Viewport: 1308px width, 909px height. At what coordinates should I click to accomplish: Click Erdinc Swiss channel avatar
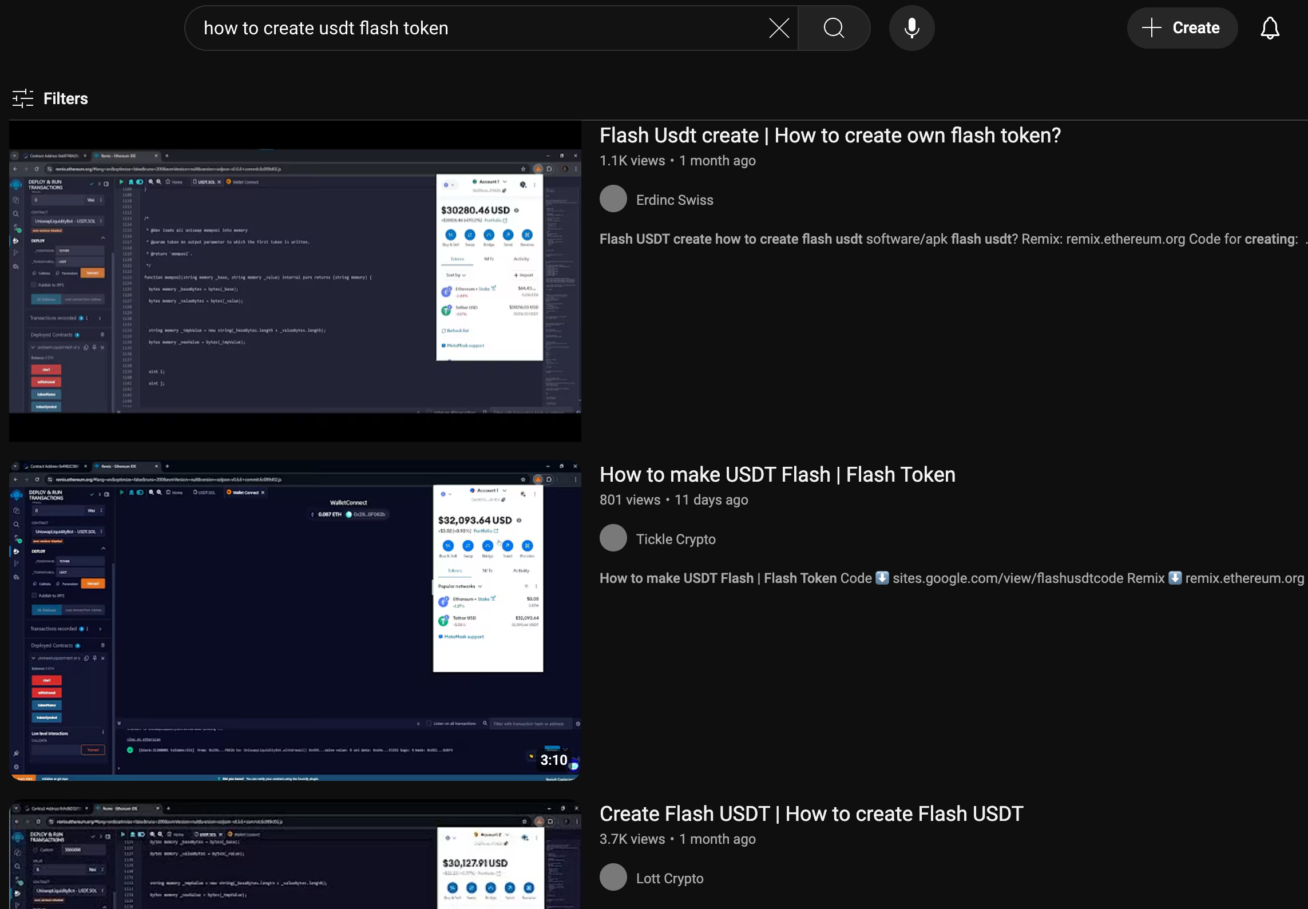[x=613, y=199]
